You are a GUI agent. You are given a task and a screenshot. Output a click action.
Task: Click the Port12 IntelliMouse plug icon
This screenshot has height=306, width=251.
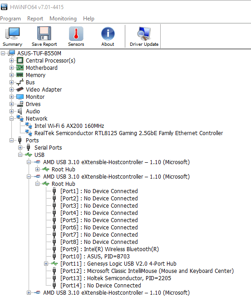click(x=54, y=271)
